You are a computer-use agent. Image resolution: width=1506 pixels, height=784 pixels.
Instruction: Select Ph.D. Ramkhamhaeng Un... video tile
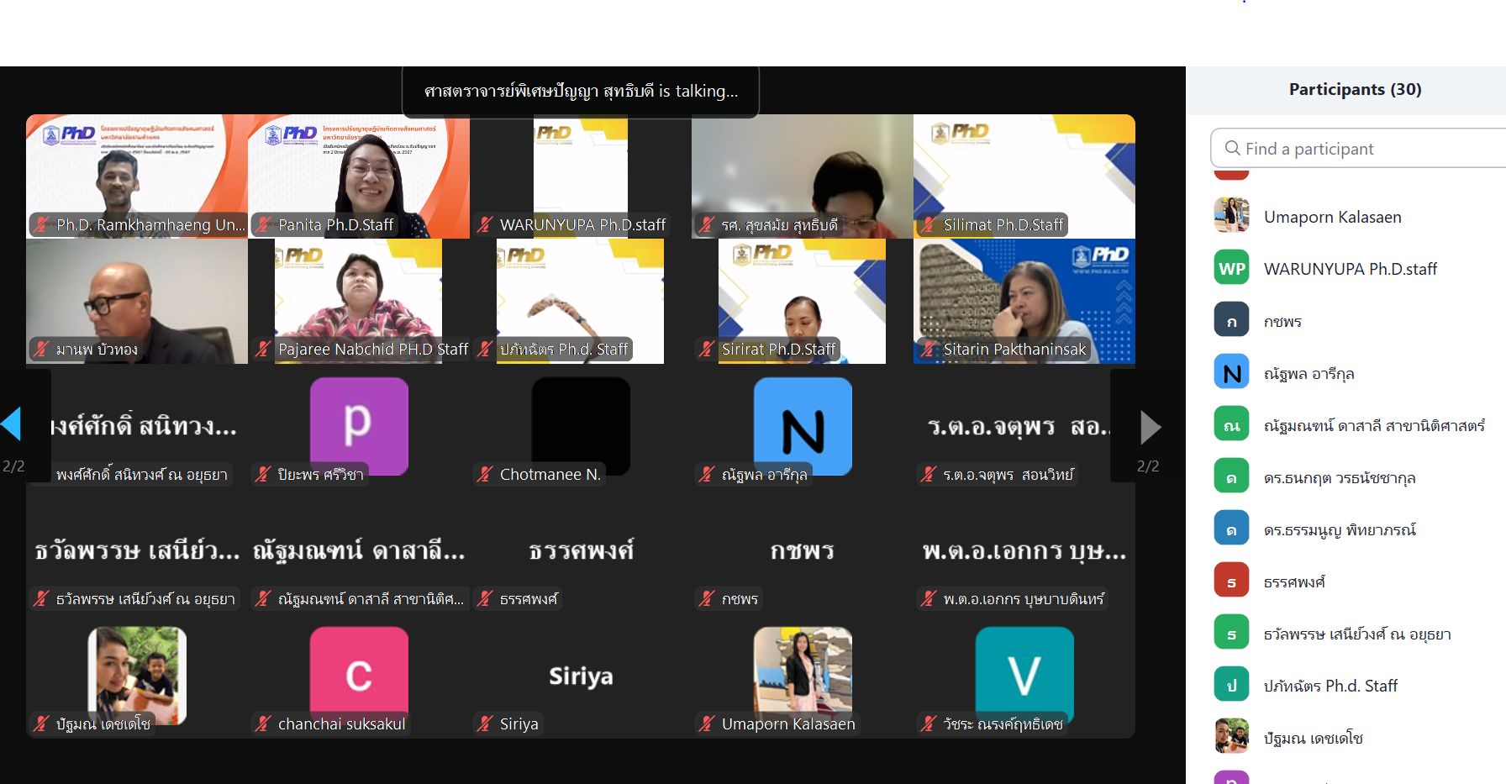(137, 176)
